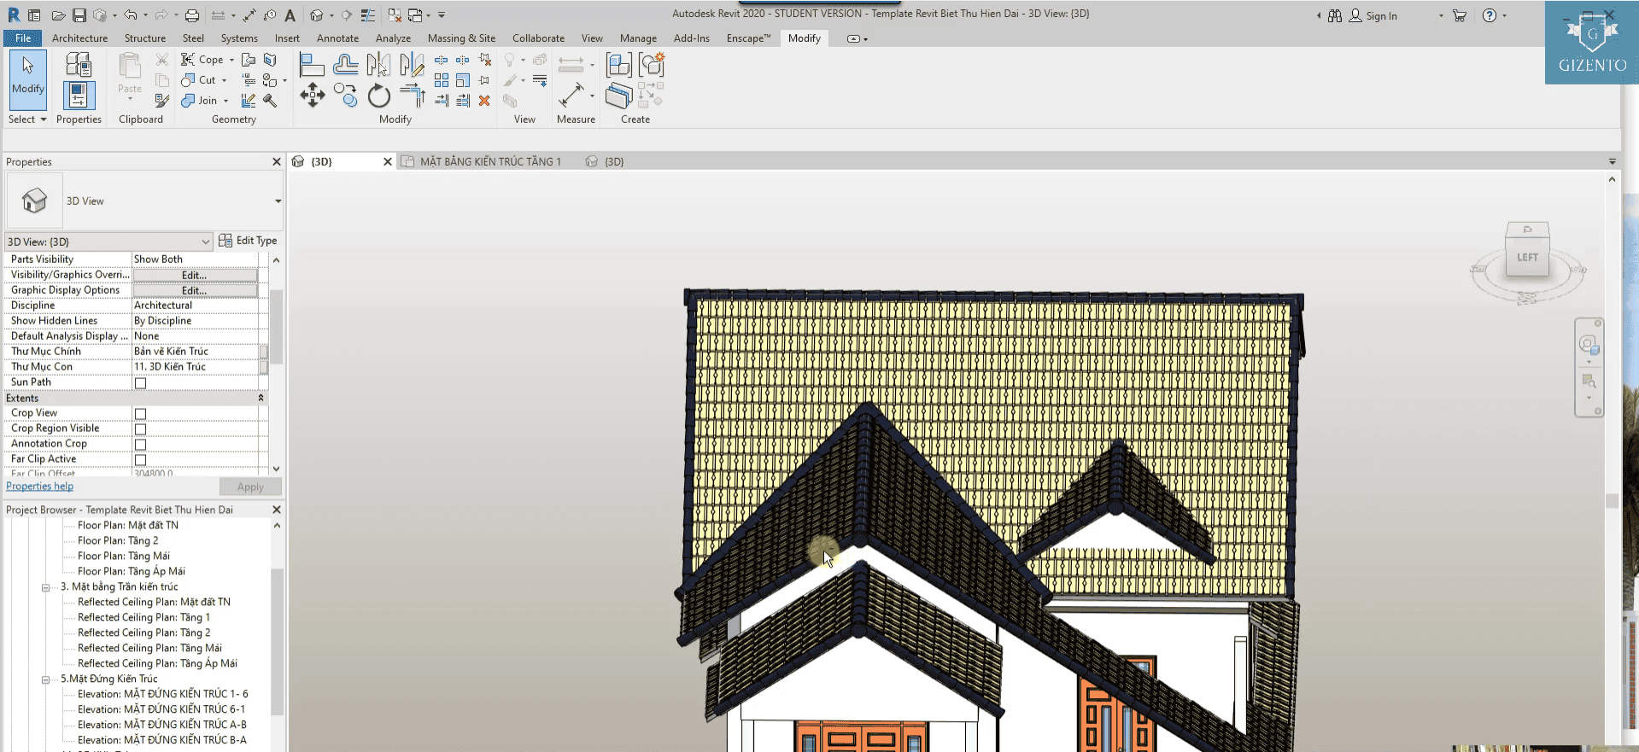This screenshot has width=1639, height=752.
Task: Click the Edit Type button
Action: click(249, 241)
